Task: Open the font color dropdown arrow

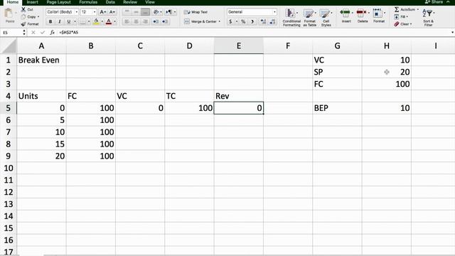Action: pyautogui.click(x=115, y=21)
